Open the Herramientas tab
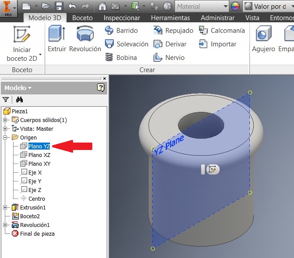 click(171, 18)
